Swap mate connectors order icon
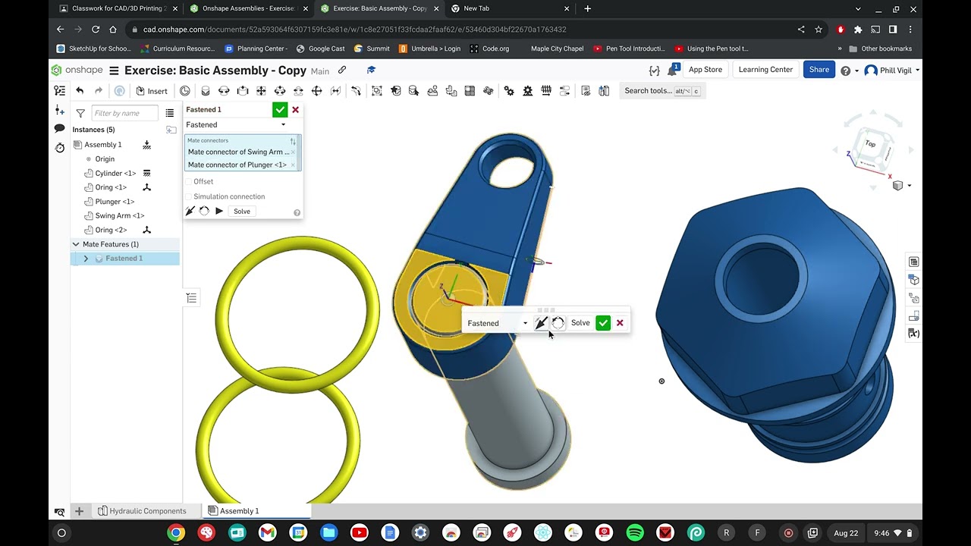This screenshot has height=546, width=971. [x=293, y=141]
